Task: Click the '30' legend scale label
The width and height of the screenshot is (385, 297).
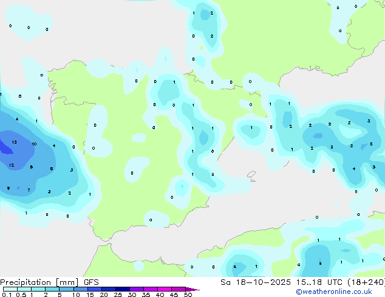Action: click(x=132, y=295)
